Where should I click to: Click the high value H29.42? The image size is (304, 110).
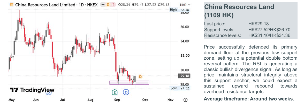tap(138, 5)
